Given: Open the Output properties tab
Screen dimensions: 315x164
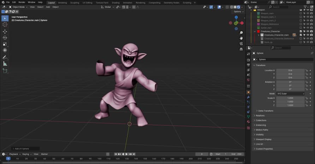Looking at the screenshot, I should [x=249, y=65].
